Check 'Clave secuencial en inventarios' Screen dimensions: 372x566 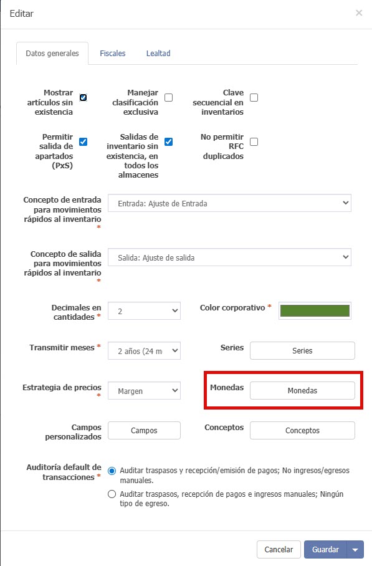tap(254, 97)
